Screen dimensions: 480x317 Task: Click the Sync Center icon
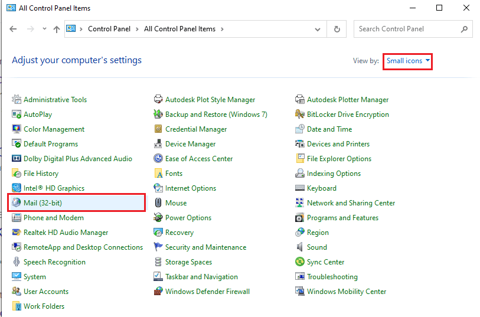[x=300, y=262]
